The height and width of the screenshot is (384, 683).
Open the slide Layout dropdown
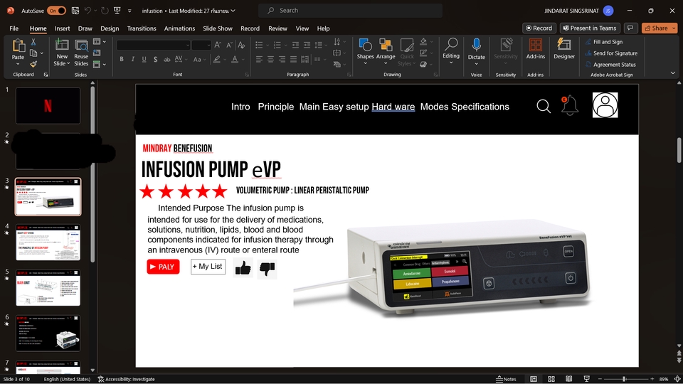(x=100, y=42)
